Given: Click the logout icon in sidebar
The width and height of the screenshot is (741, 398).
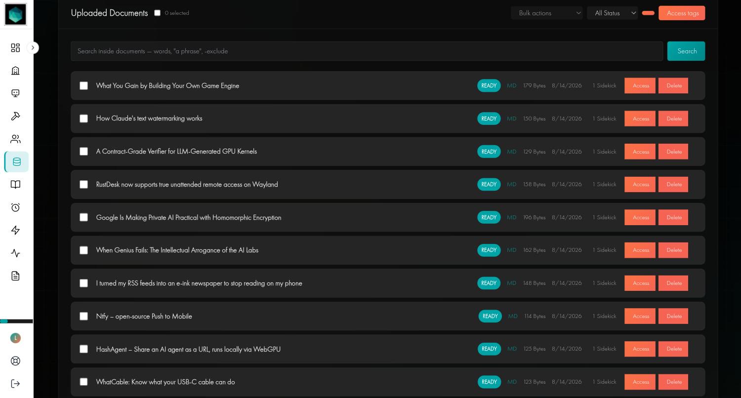Looking at the screenshot, I should [x=16, y=384].
